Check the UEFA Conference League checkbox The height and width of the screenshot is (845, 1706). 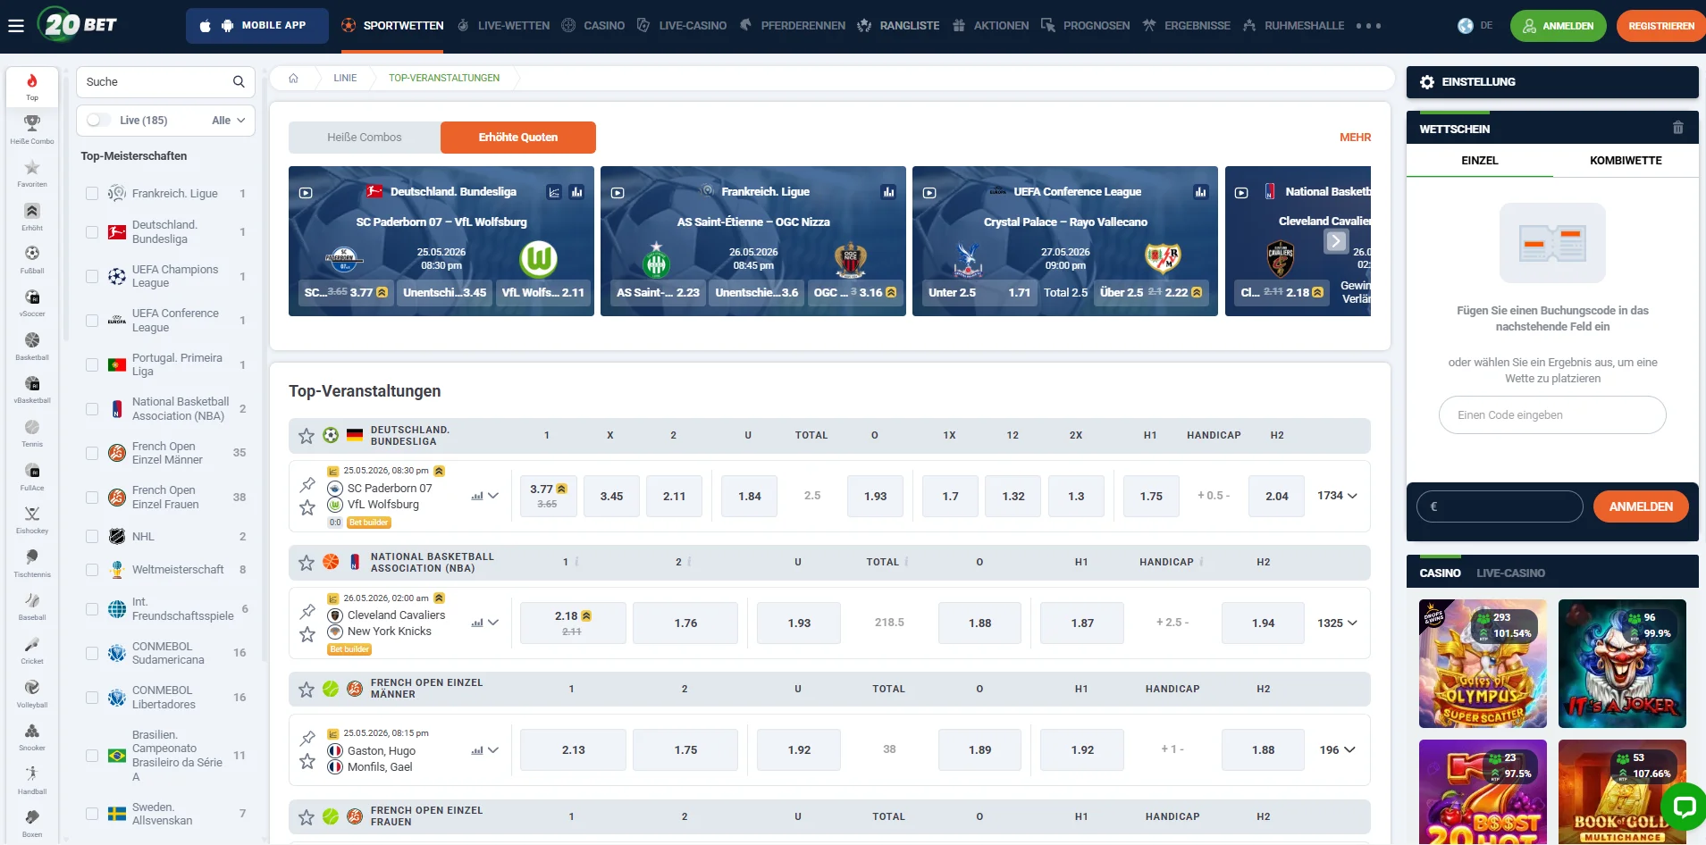(x=92, y=321)
